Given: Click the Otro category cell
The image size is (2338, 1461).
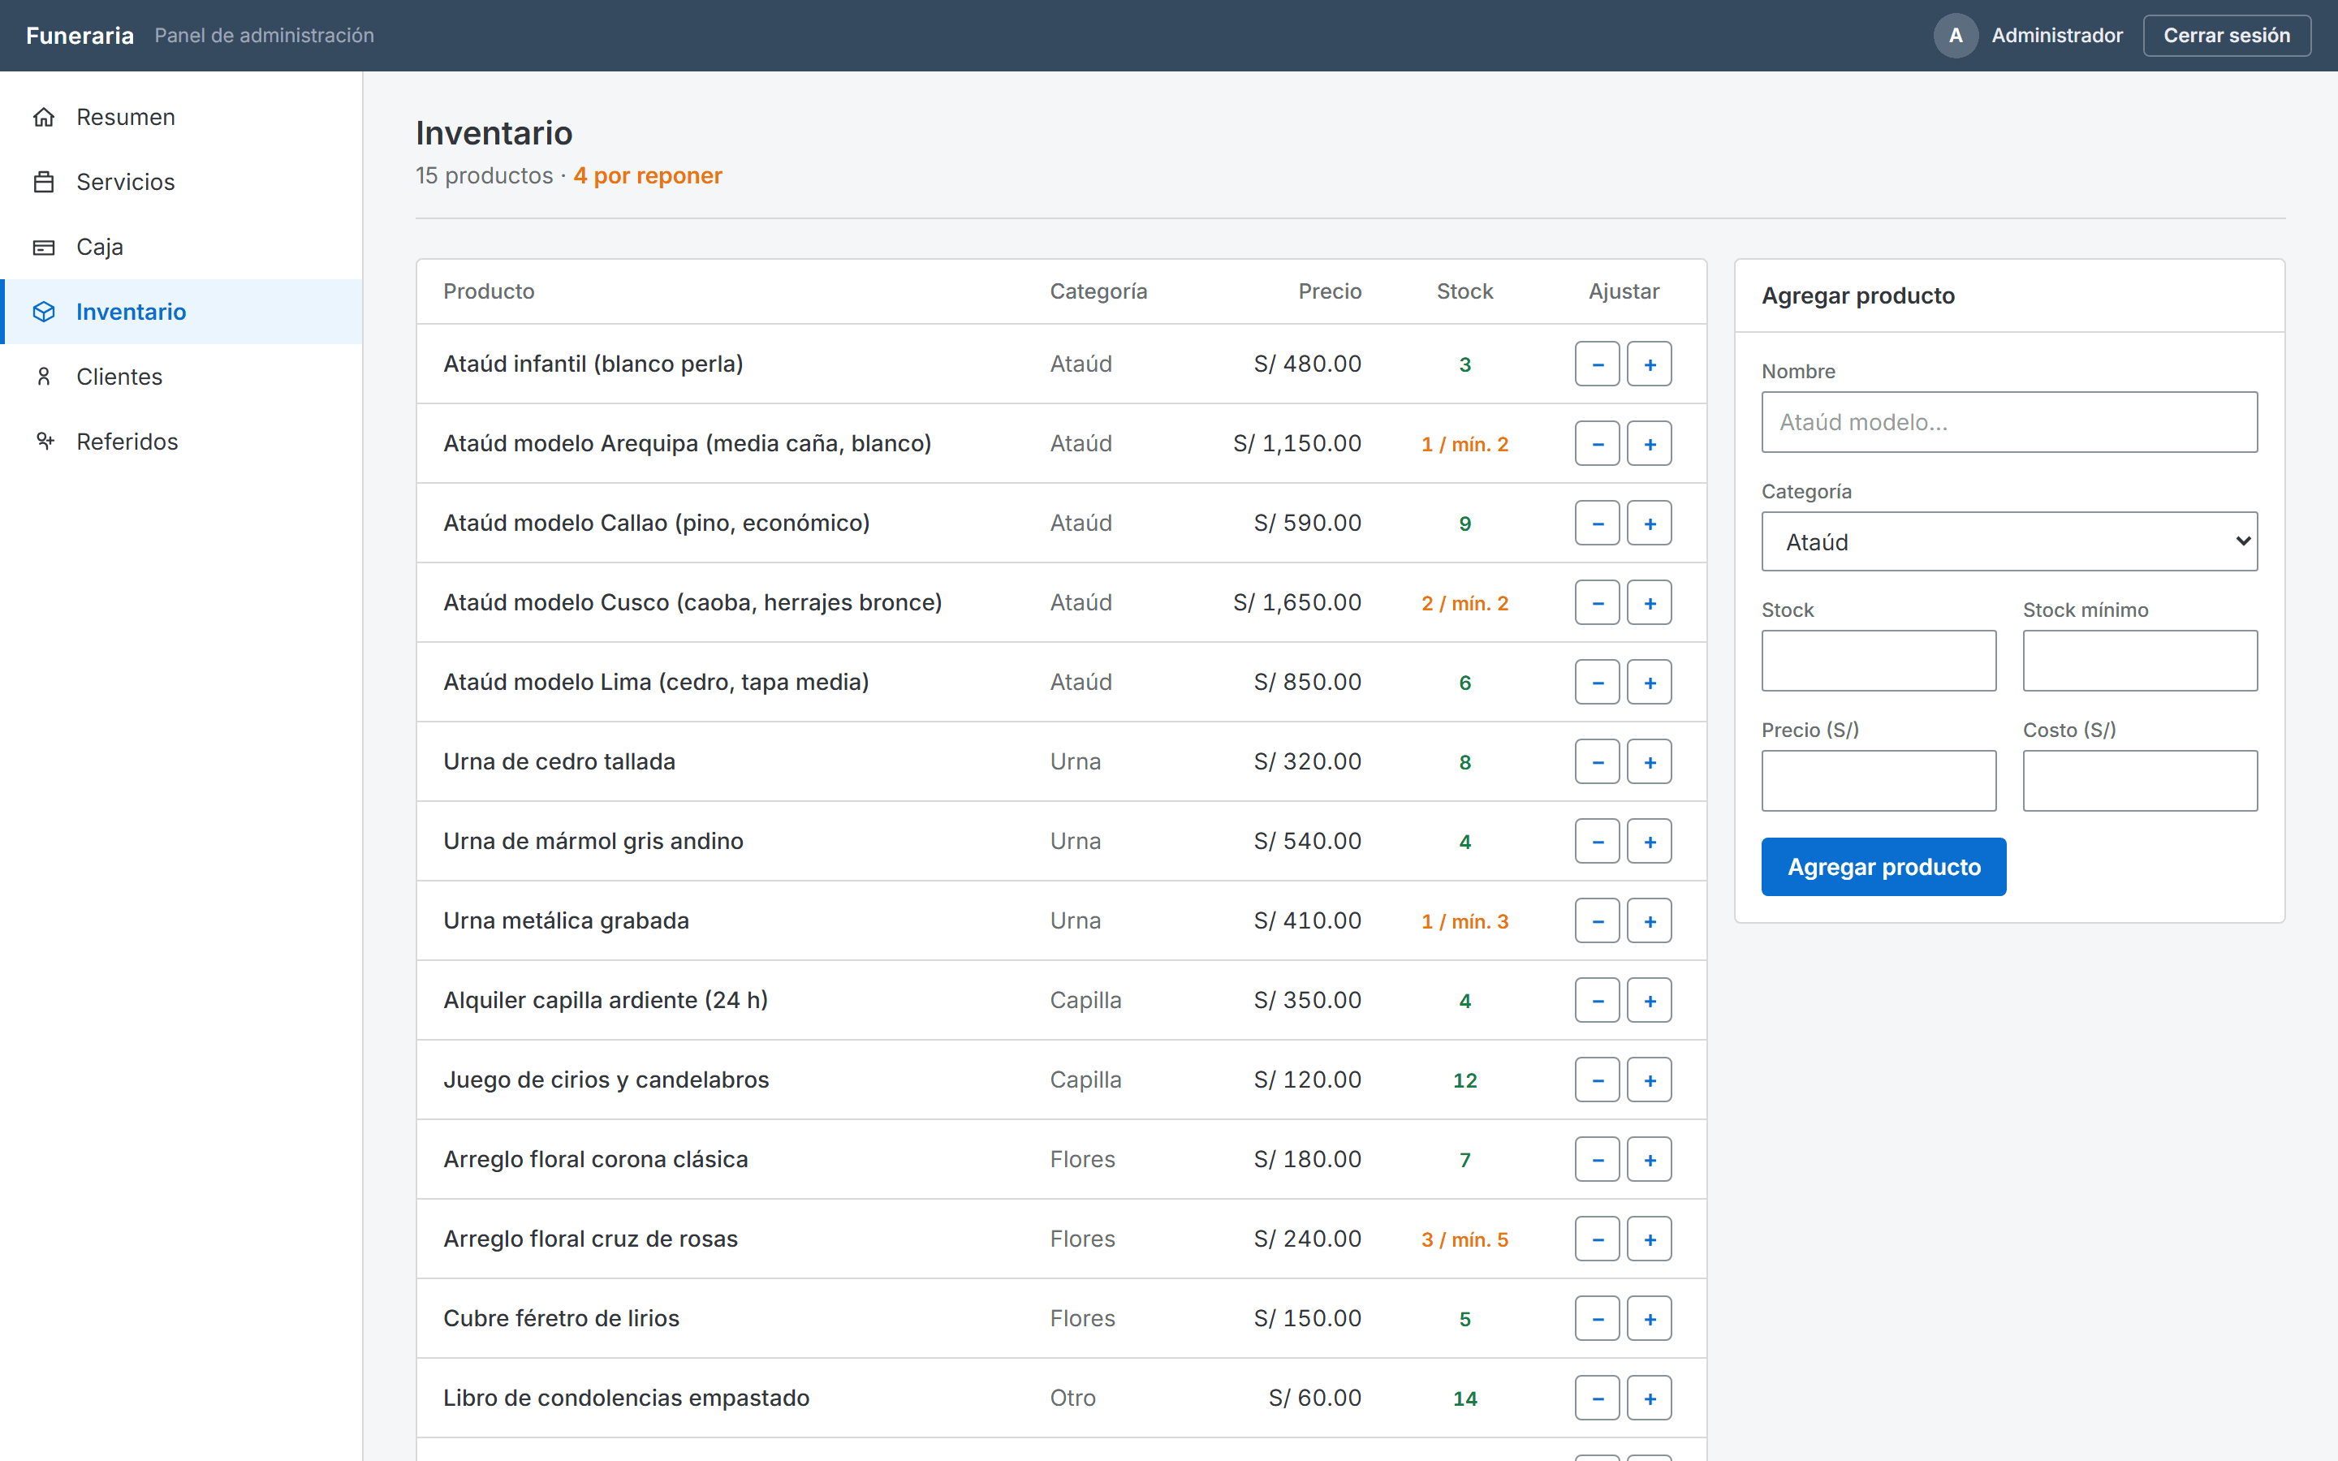Looking at the screenshot, I should point(1072,1399).
